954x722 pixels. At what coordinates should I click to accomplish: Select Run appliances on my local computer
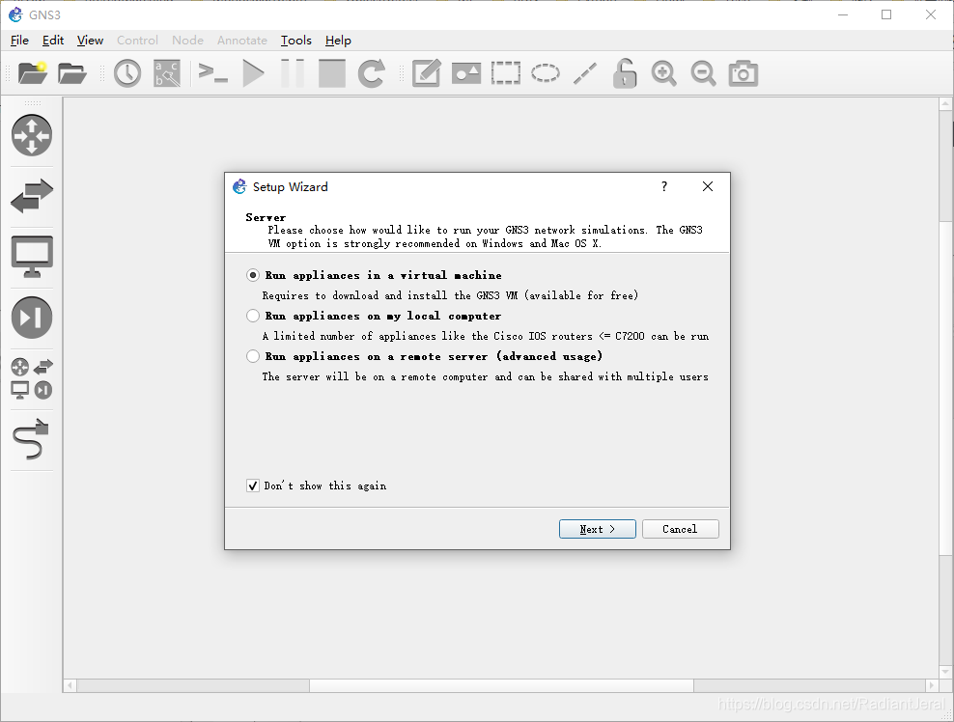[x=374, y=317]
